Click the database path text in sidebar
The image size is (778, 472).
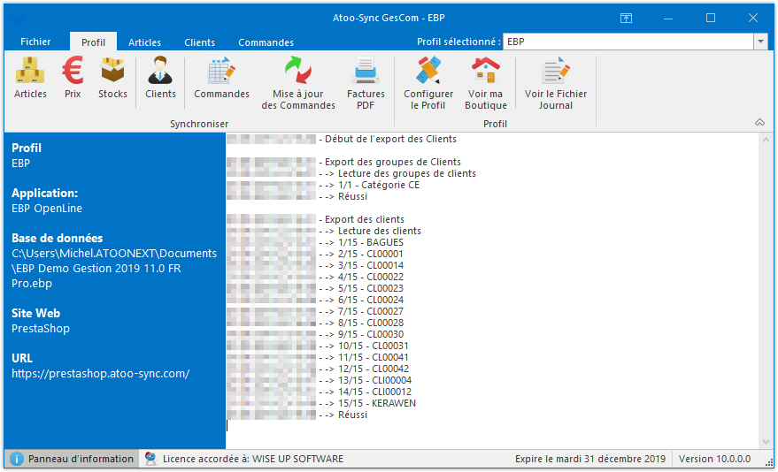point(114,269)
